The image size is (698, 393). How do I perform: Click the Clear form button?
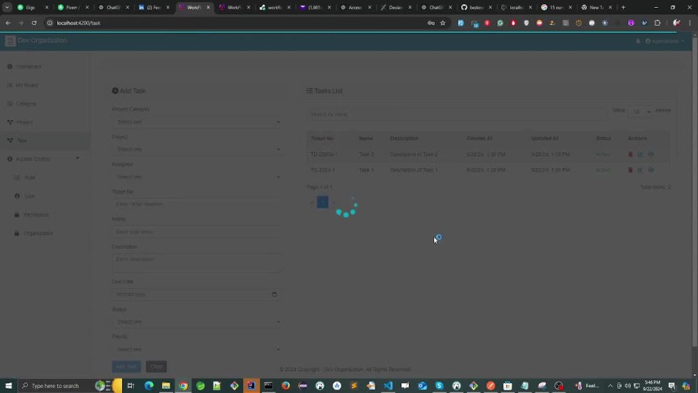(156, 366)
